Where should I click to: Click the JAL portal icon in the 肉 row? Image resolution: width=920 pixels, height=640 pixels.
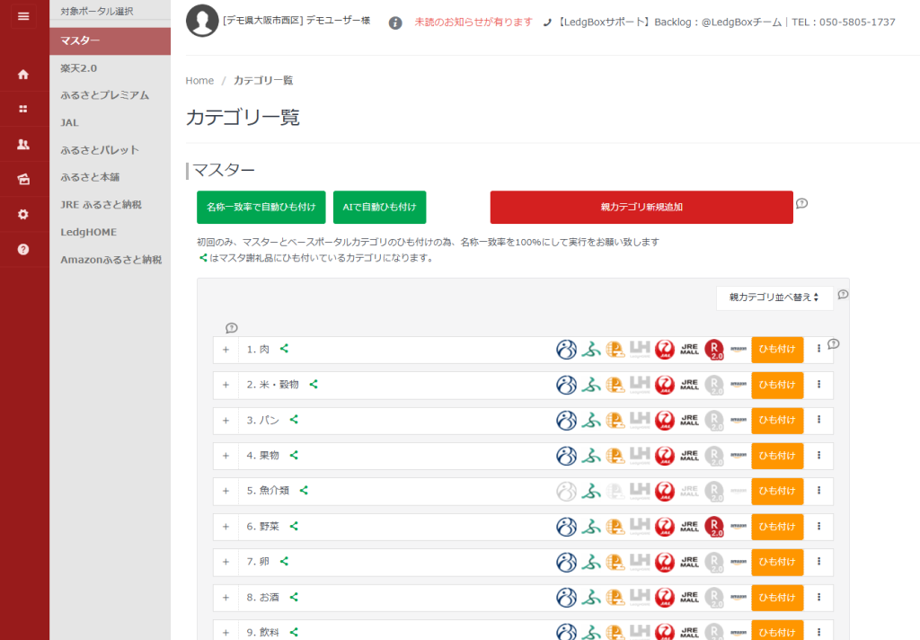coord(665,350)
